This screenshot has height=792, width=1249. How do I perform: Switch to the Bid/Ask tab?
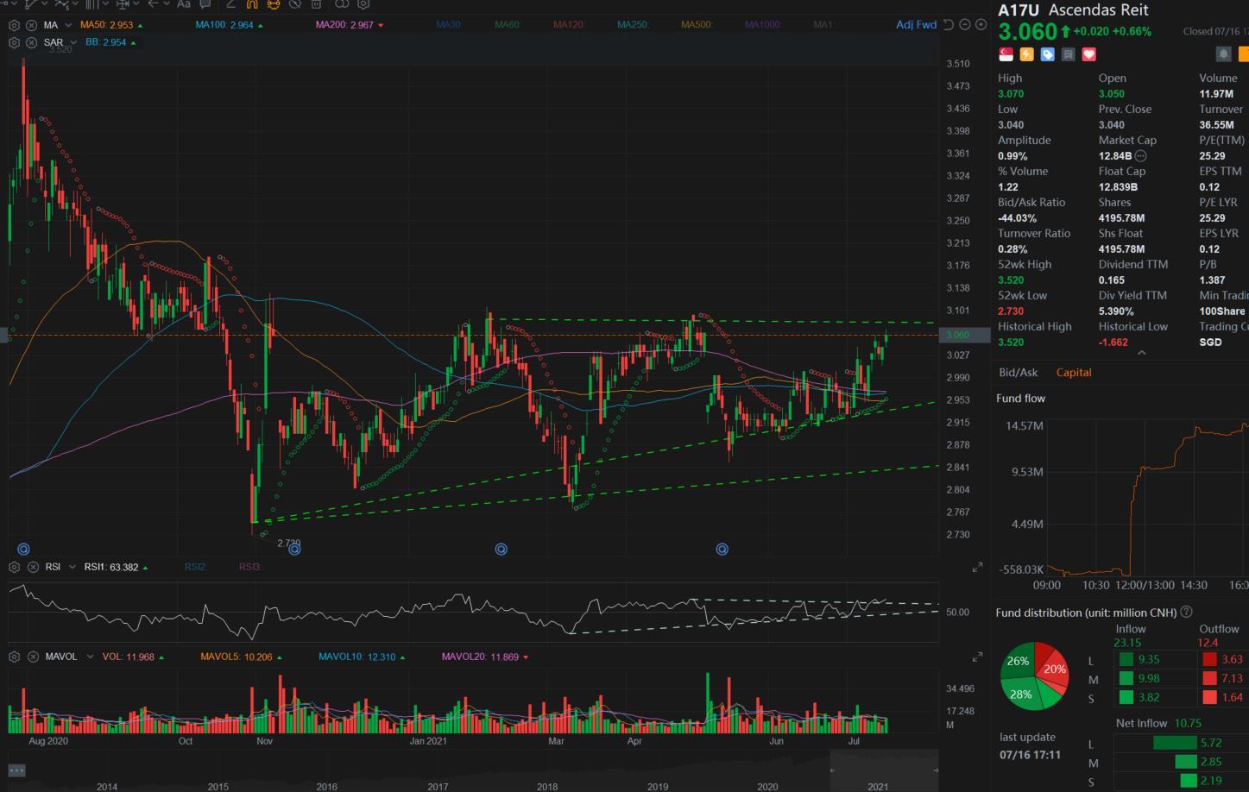pos(1019,373)
